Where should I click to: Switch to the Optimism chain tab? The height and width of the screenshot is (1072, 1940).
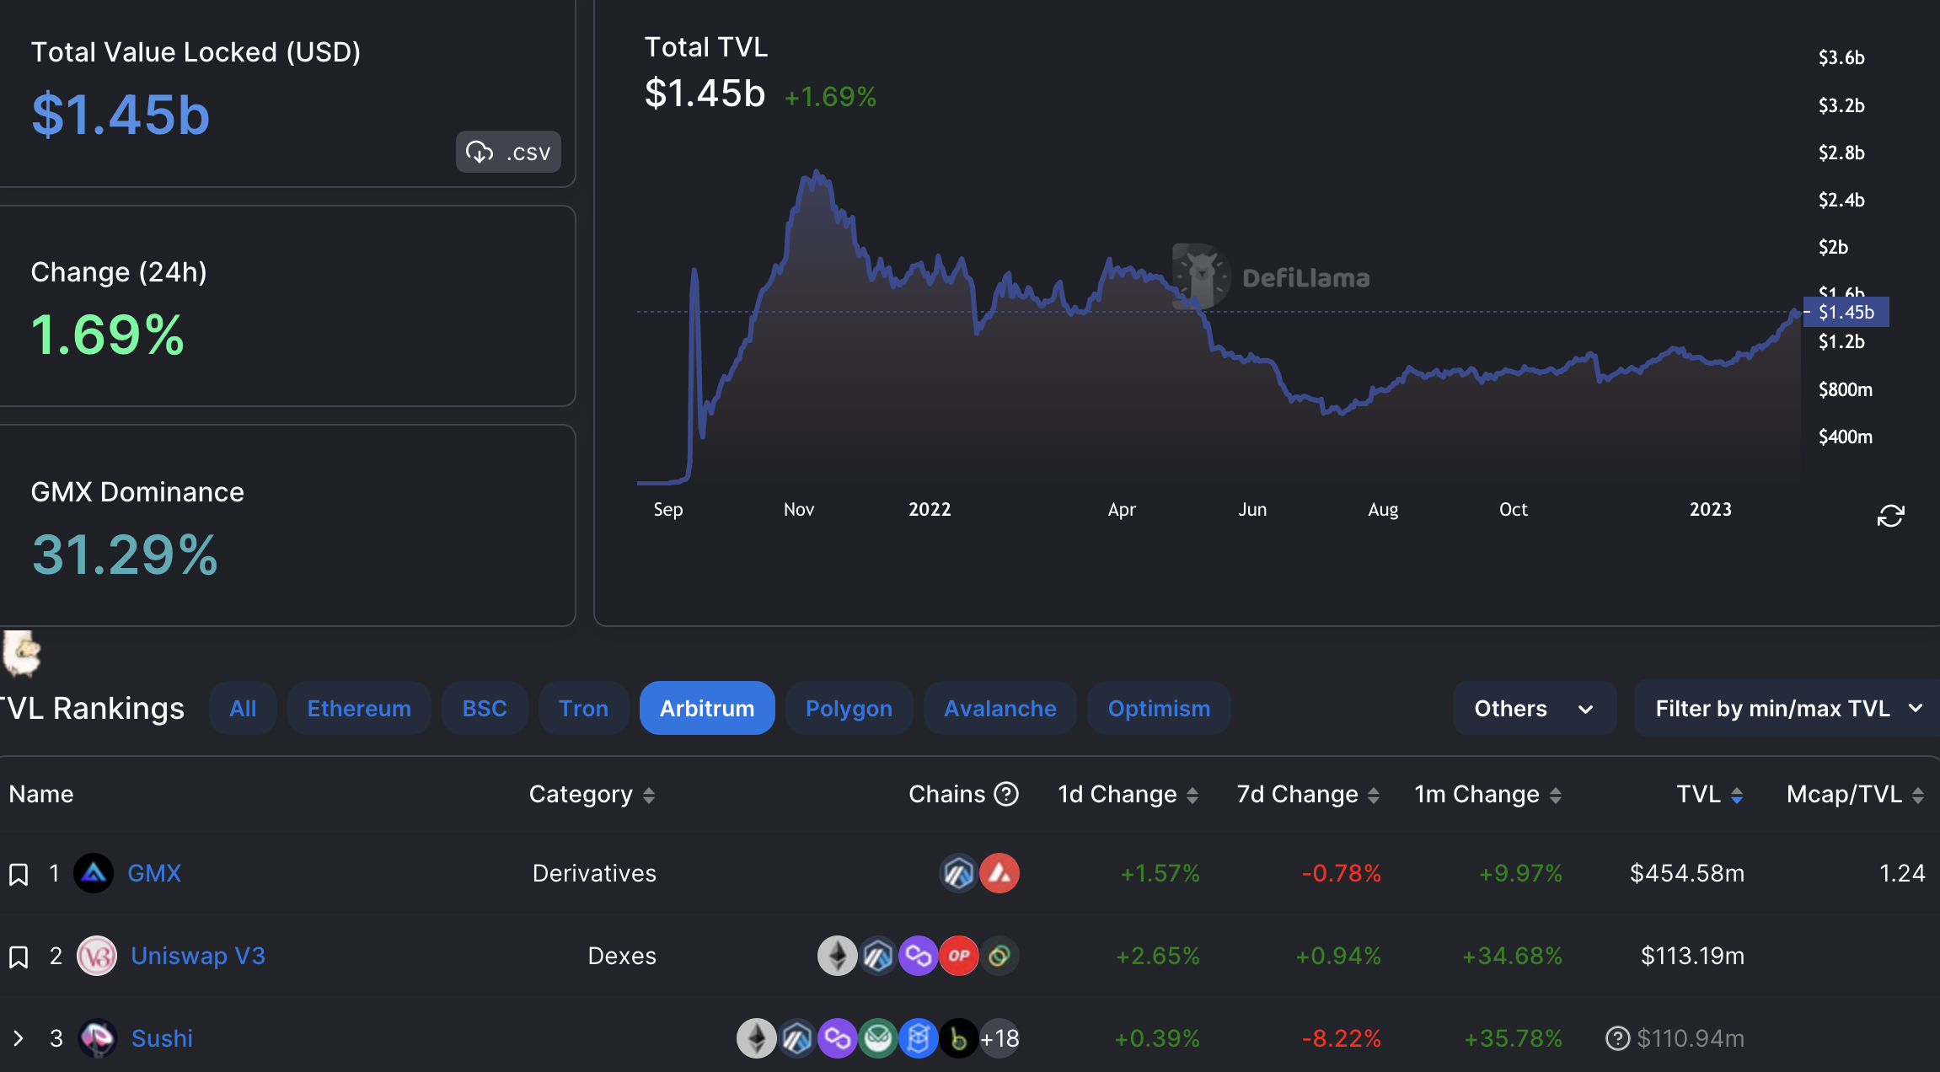click(x=1159, y=709)
